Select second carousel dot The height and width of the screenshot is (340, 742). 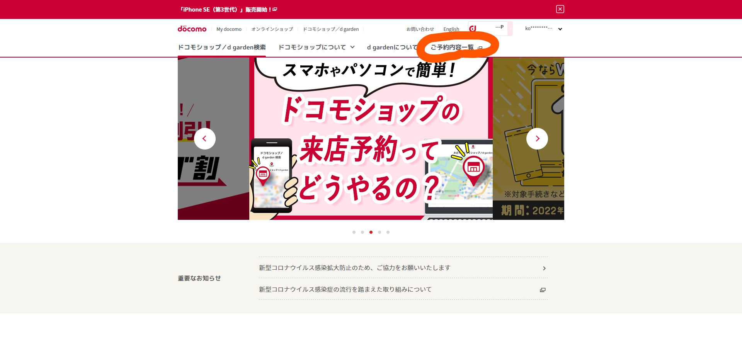[362, 232]
